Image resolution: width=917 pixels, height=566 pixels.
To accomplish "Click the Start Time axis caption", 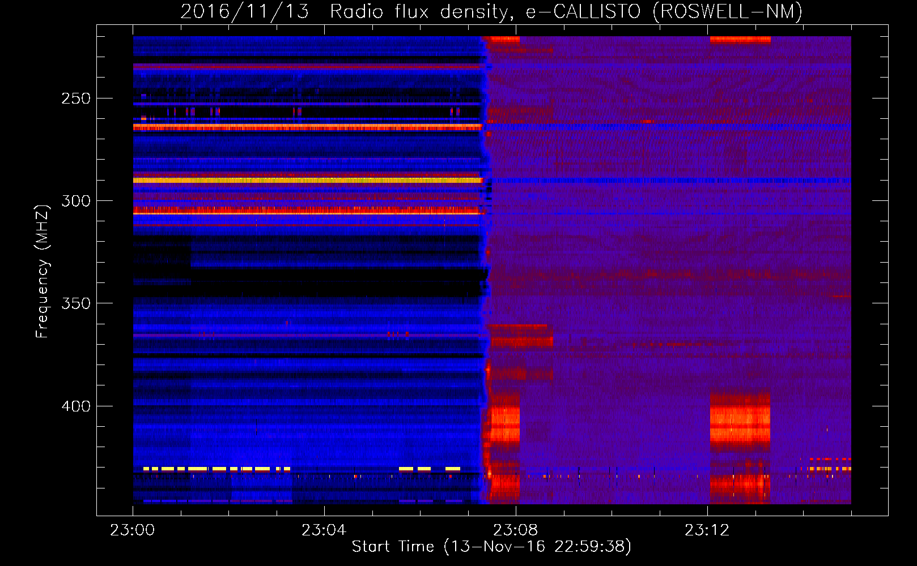I will [x=491, y=546].
